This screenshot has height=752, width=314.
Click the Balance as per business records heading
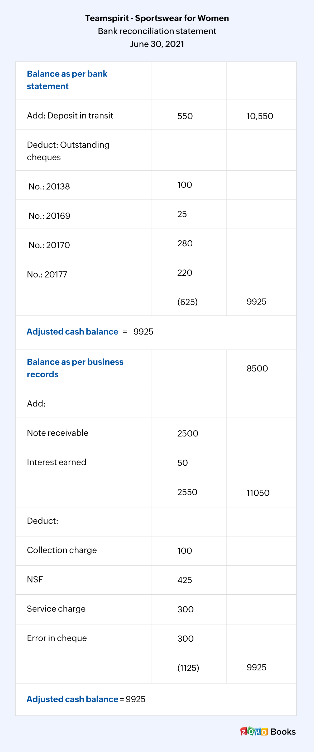75,368
